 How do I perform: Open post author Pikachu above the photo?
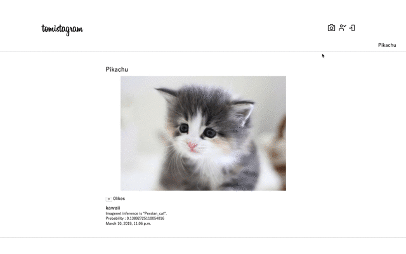pos(117,69)
